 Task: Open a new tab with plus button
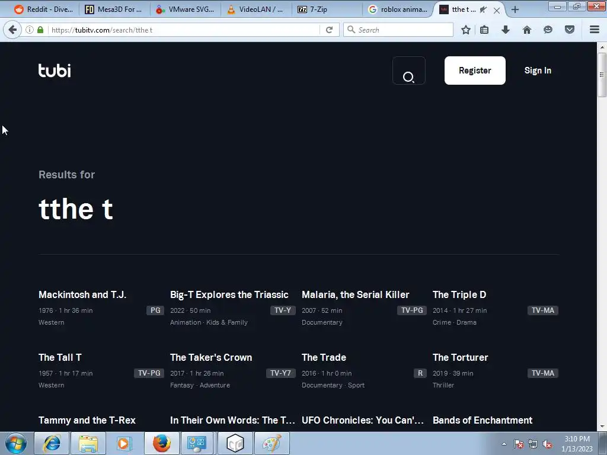pos(515,9)
